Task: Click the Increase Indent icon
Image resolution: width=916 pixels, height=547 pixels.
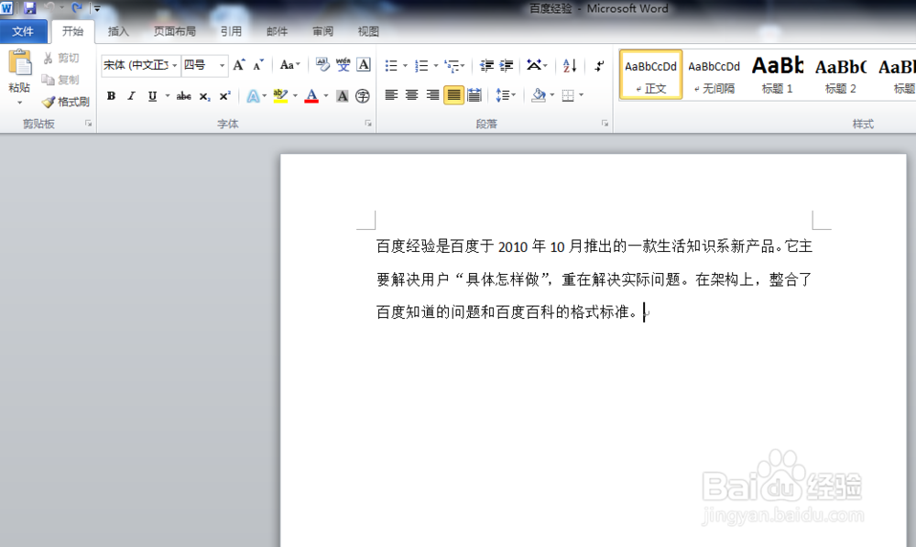Action: (x=507, y=65)
